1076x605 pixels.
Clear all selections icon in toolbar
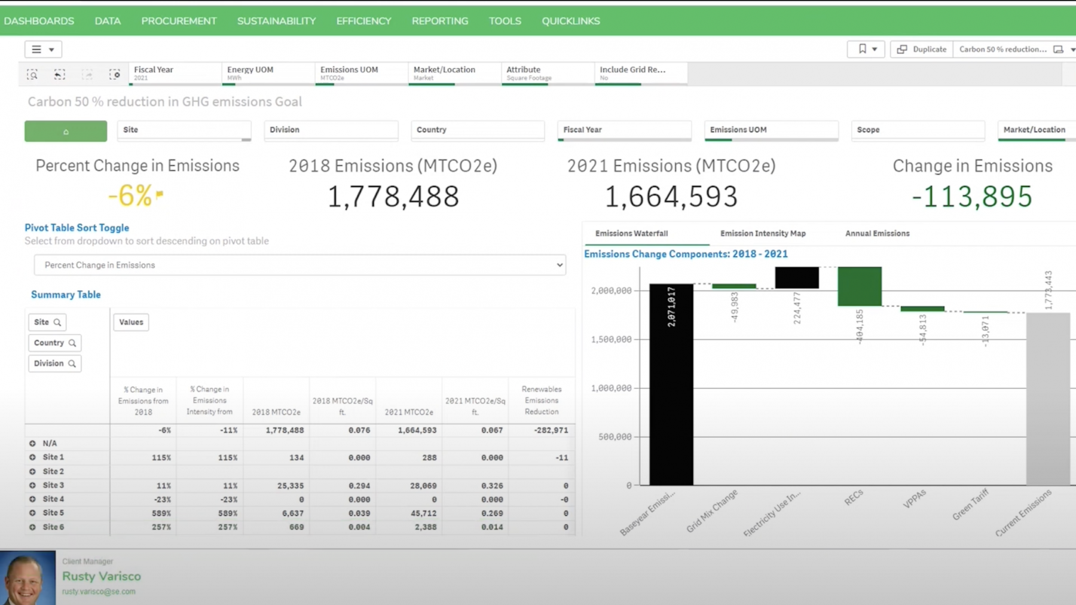[115, 74]
